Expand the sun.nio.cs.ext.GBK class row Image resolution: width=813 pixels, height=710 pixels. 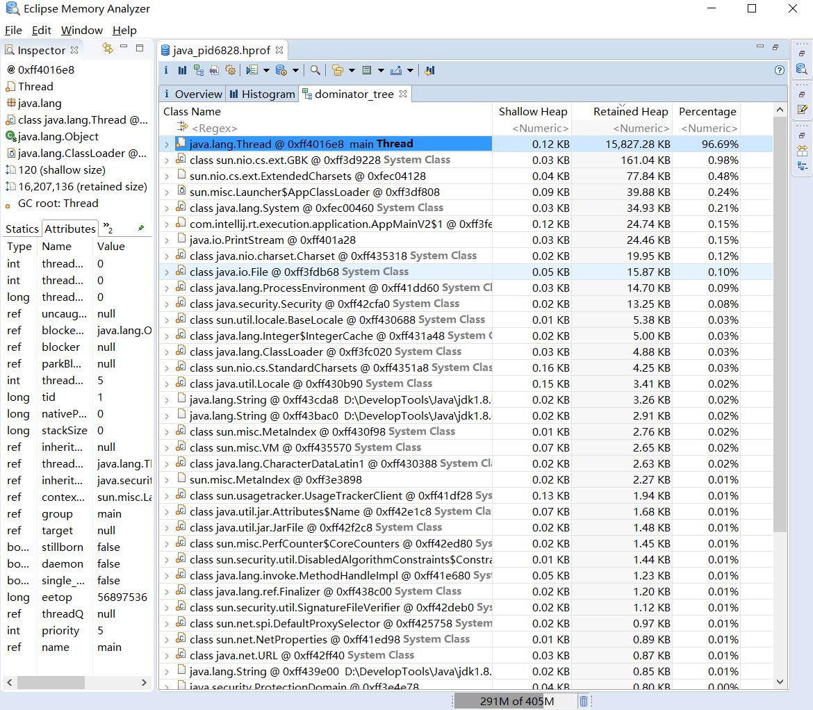click(167, 160)
